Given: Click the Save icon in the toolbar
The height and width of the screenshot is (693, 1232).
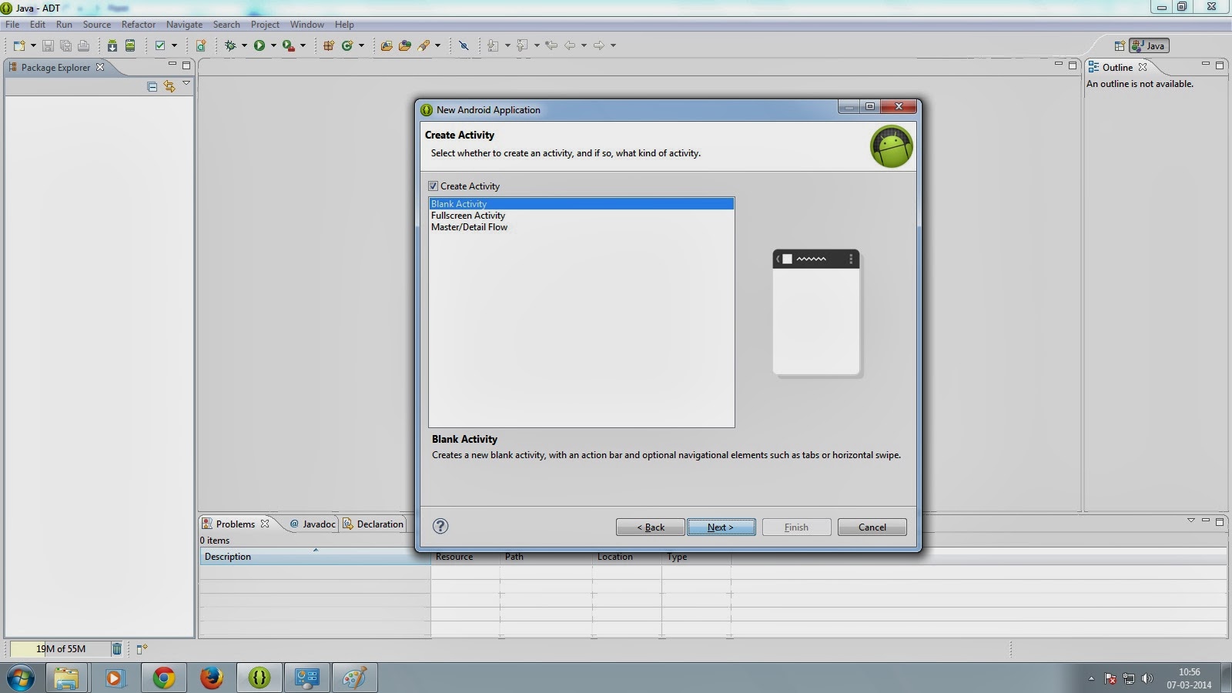Looking at the screenshot, I should [x=48, y=45].
